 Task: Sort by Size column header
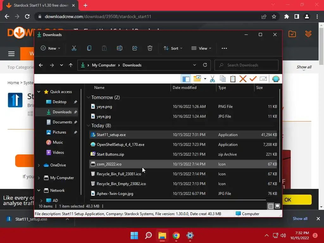pos(259,88)
